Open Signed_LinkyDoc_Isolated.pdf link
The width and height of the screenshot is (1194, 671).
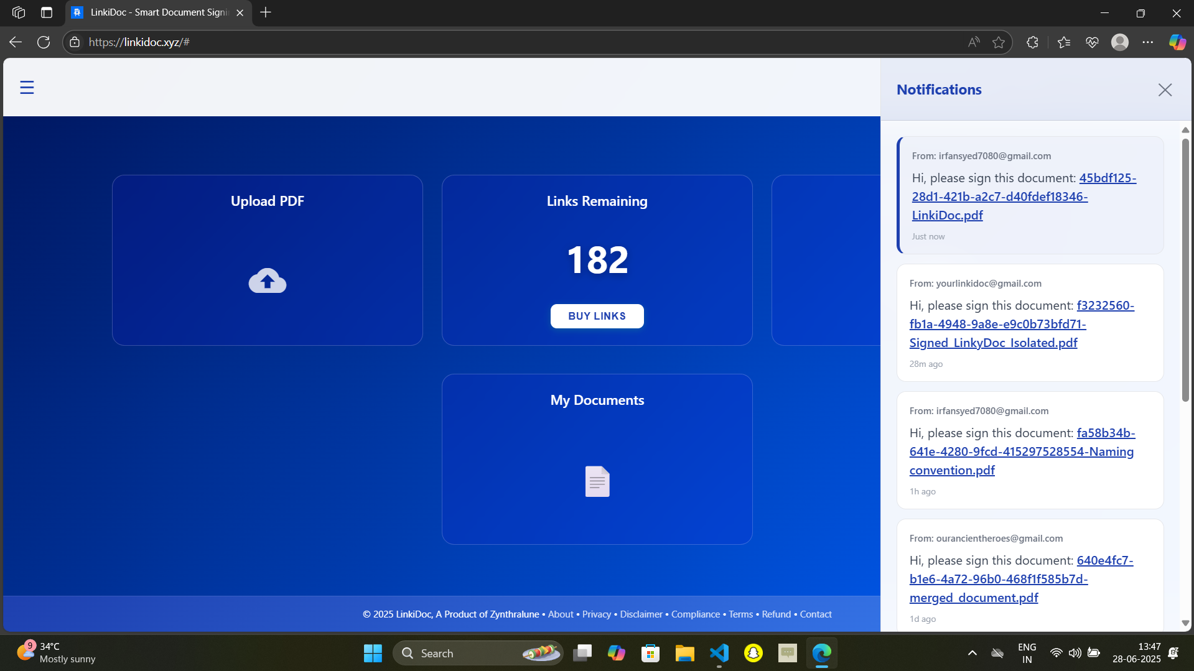pyautogui.click(x=1022, y=324)
